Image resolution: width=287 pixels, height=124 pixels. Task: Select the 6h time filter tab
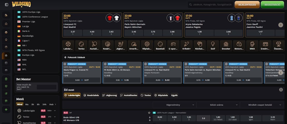38,104
